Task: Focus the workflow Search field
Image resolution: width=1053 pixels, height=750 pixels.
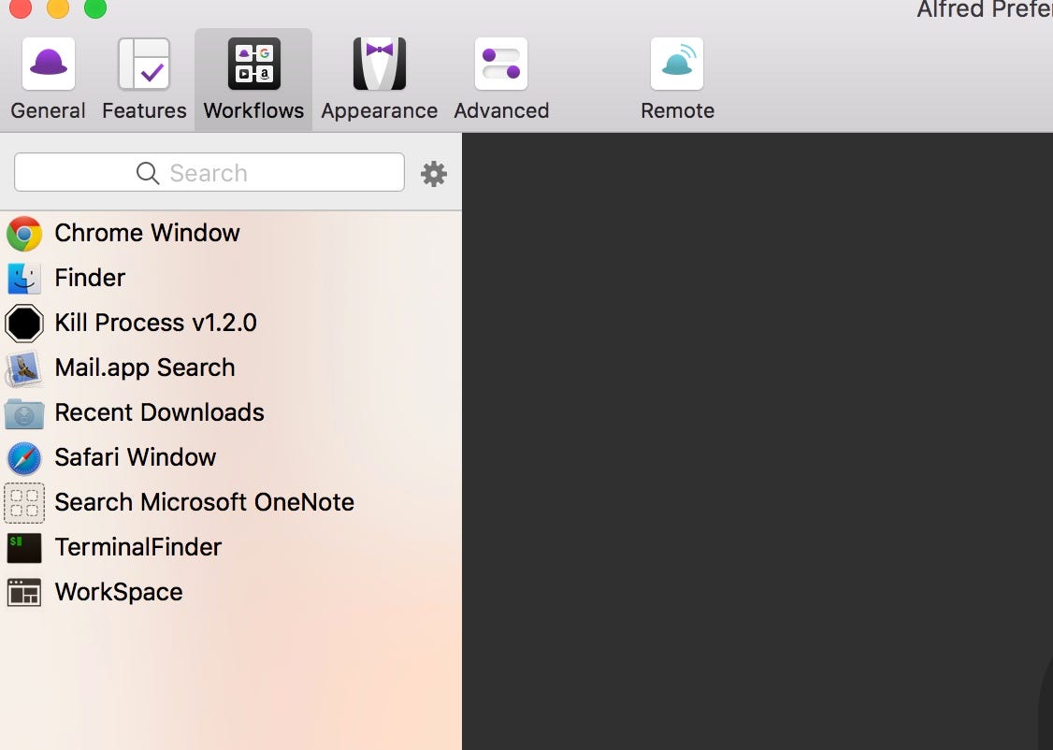Action: tap(209, 173)
